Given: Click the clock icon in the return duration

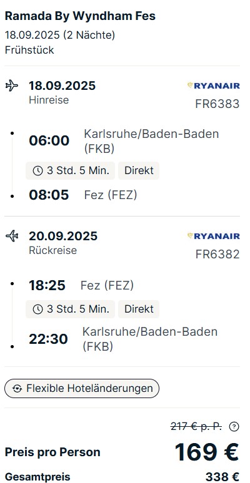Looking at the screenshot, I should pyautogui.click(x=37, y=309).
